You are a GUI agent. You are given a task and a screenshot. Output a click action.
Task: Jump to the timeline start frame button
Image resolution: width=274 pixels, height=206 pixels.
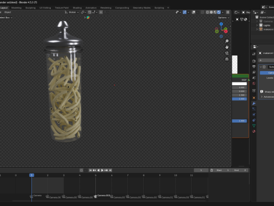tap(91, 170)
